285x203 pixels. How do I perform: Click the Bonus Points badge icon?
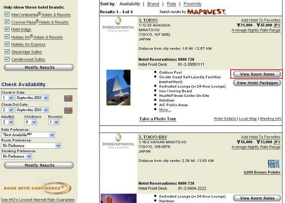click(274, 164)
